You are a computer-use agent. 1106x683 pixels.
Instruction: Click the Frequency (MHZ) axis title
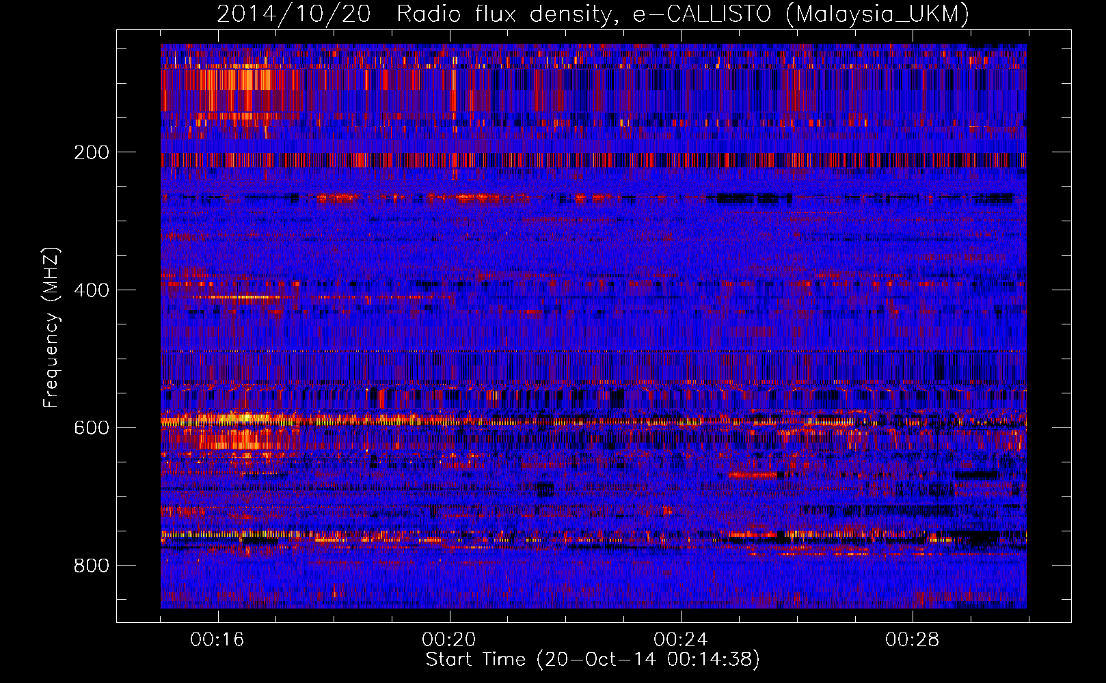click(x=51, y=327)
